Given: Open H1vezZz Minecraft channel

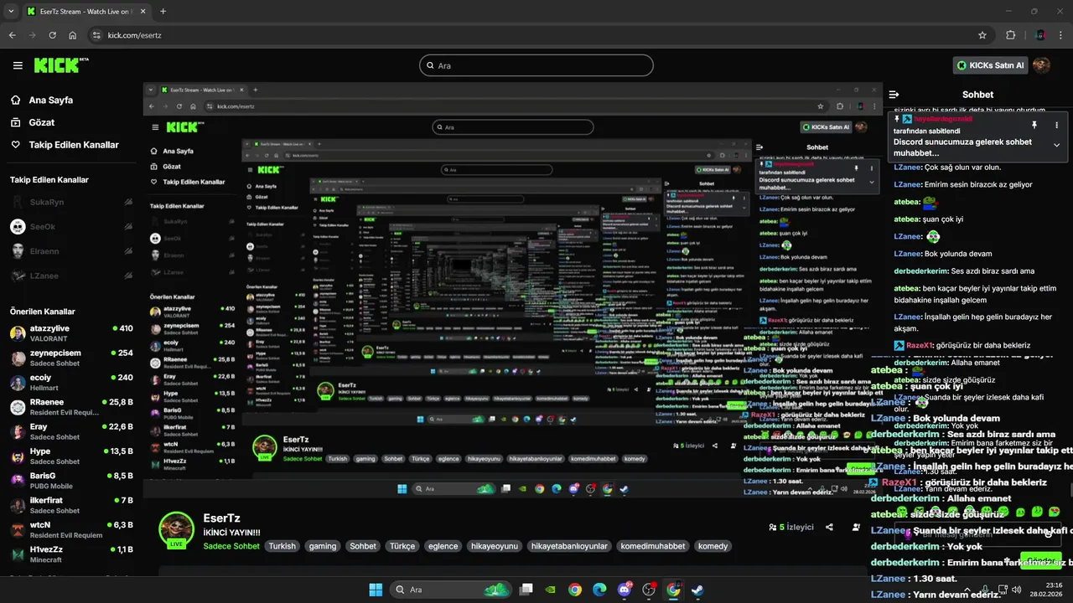Looking at the screenshot, I should (x=70, y=554).
